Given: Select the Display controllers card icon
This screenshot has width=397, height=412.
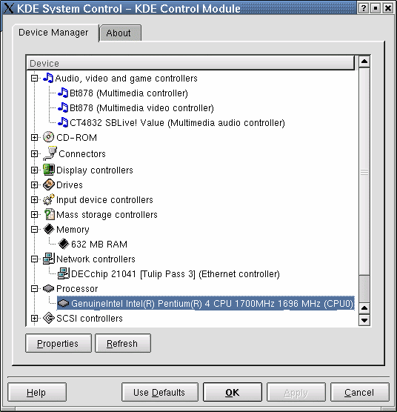Looking at the screenshot, I should (49, 170).
